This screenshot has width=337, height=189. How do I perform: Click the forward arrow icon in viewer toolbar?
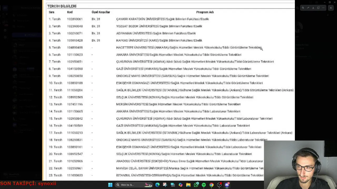[308, 8]
